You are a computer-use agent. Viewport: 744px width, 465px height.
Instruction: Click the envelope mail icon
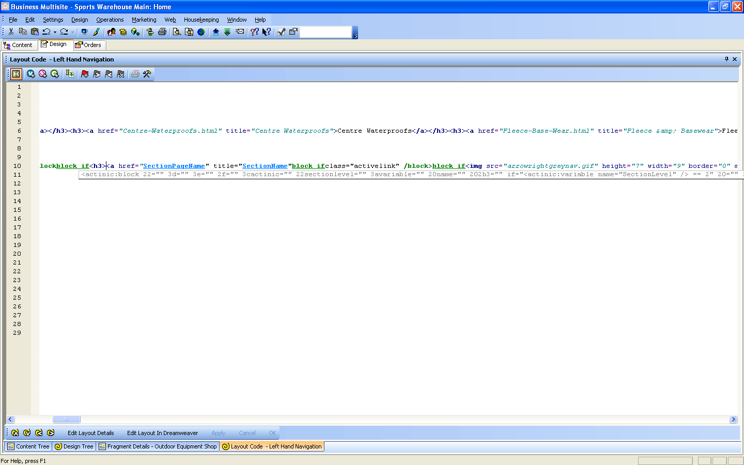tap(240, 32)
